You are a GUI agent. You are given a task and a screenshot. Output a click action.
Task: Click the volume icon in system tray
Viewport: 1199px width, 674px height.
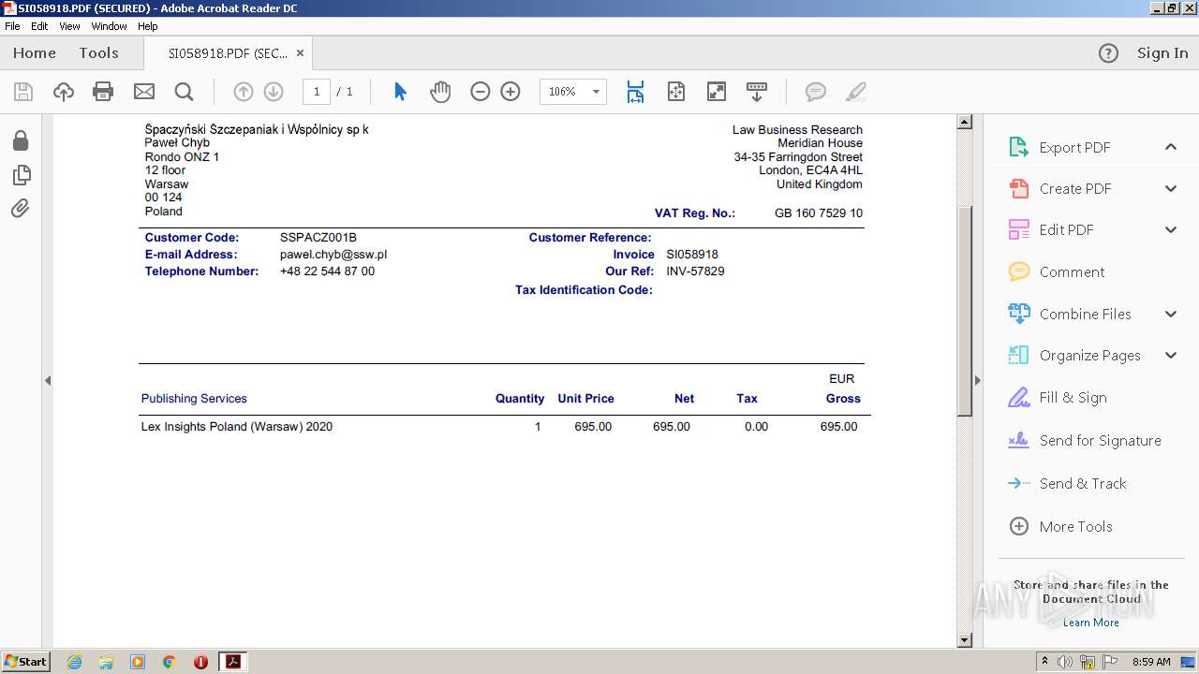(1065, 662)
